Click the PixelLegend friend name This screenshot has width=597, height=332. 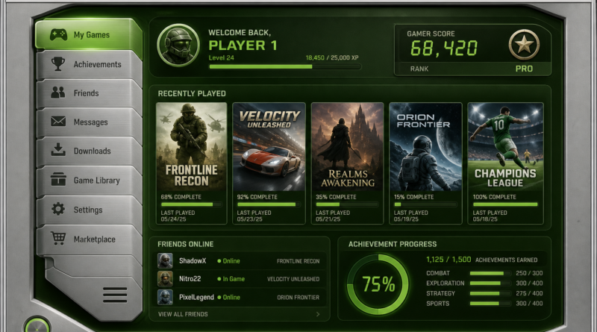[196, 298]
